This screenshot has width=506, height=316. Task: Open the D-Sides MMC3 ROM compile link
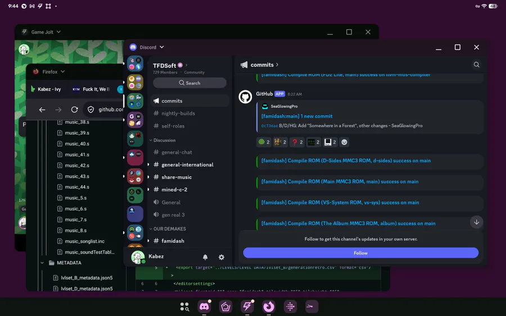point(346,161)
